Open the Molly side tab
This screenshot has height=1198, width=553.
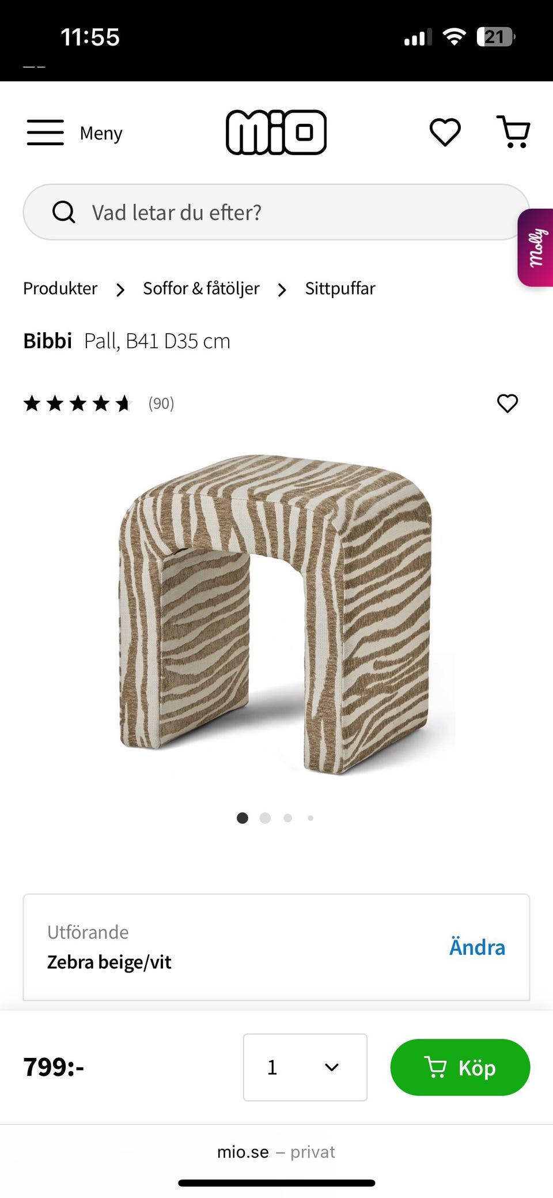click(x=536, y=247)
